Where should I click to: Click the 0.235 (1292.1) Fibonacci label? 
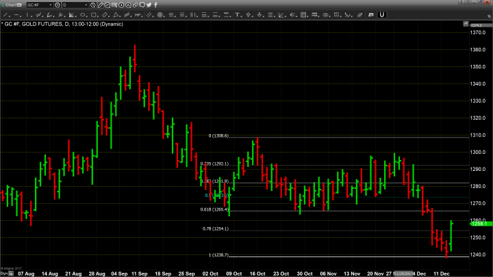pyautogui.click(x=214, y=163)
